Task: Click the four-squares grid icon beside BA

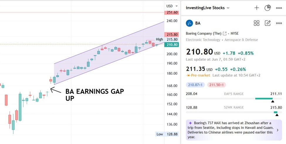Action: coord(256,23)
